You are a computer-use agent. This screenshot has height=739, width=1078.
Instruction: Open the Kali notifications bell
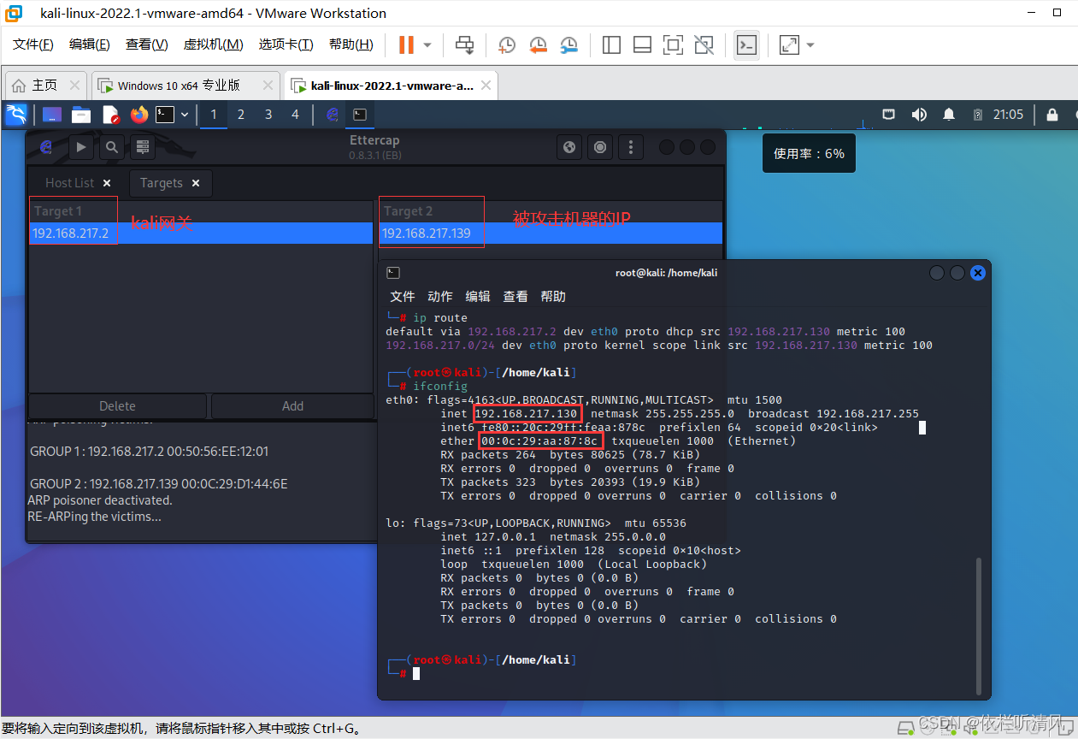[x=949, y=114]
